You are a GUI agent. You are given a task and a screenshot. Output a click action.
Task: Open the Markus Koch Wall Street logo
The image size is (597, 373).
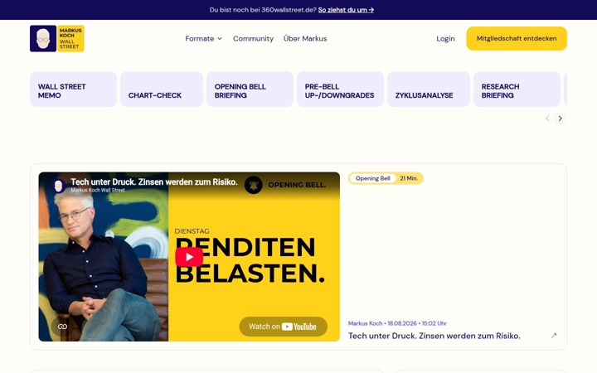(x=57, y=38)
